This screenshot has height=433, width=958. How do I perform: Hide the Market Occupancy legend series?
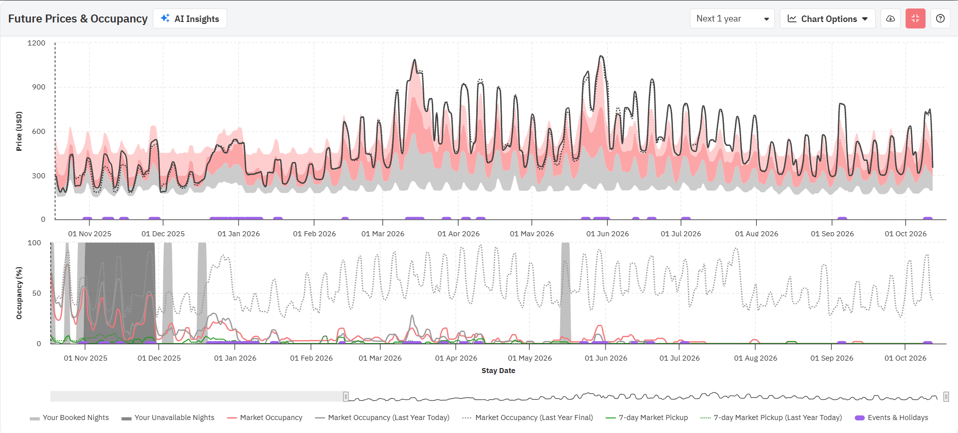pyautogui.click(x=265, y=418)
